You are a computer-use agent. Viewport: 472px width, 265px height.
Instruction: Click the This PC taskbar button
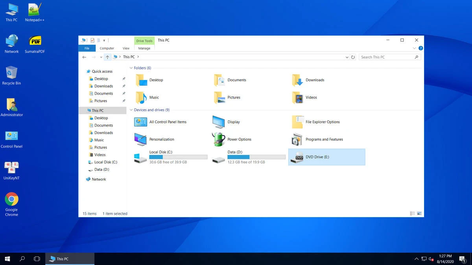point(70,259)
